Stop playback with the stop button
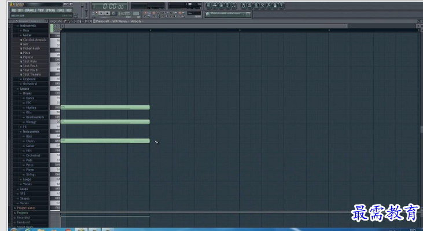 [108, 13]
